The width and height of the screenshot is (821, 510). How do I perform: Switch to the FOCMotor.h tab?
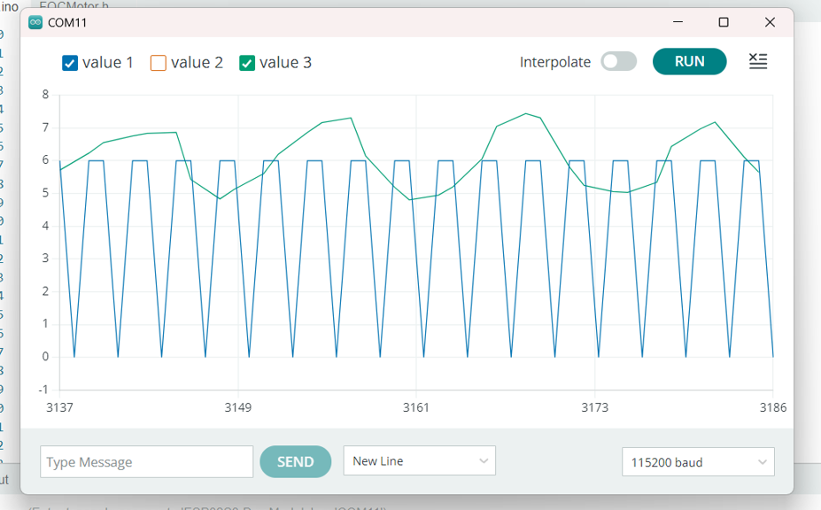[x=74, y=5]
